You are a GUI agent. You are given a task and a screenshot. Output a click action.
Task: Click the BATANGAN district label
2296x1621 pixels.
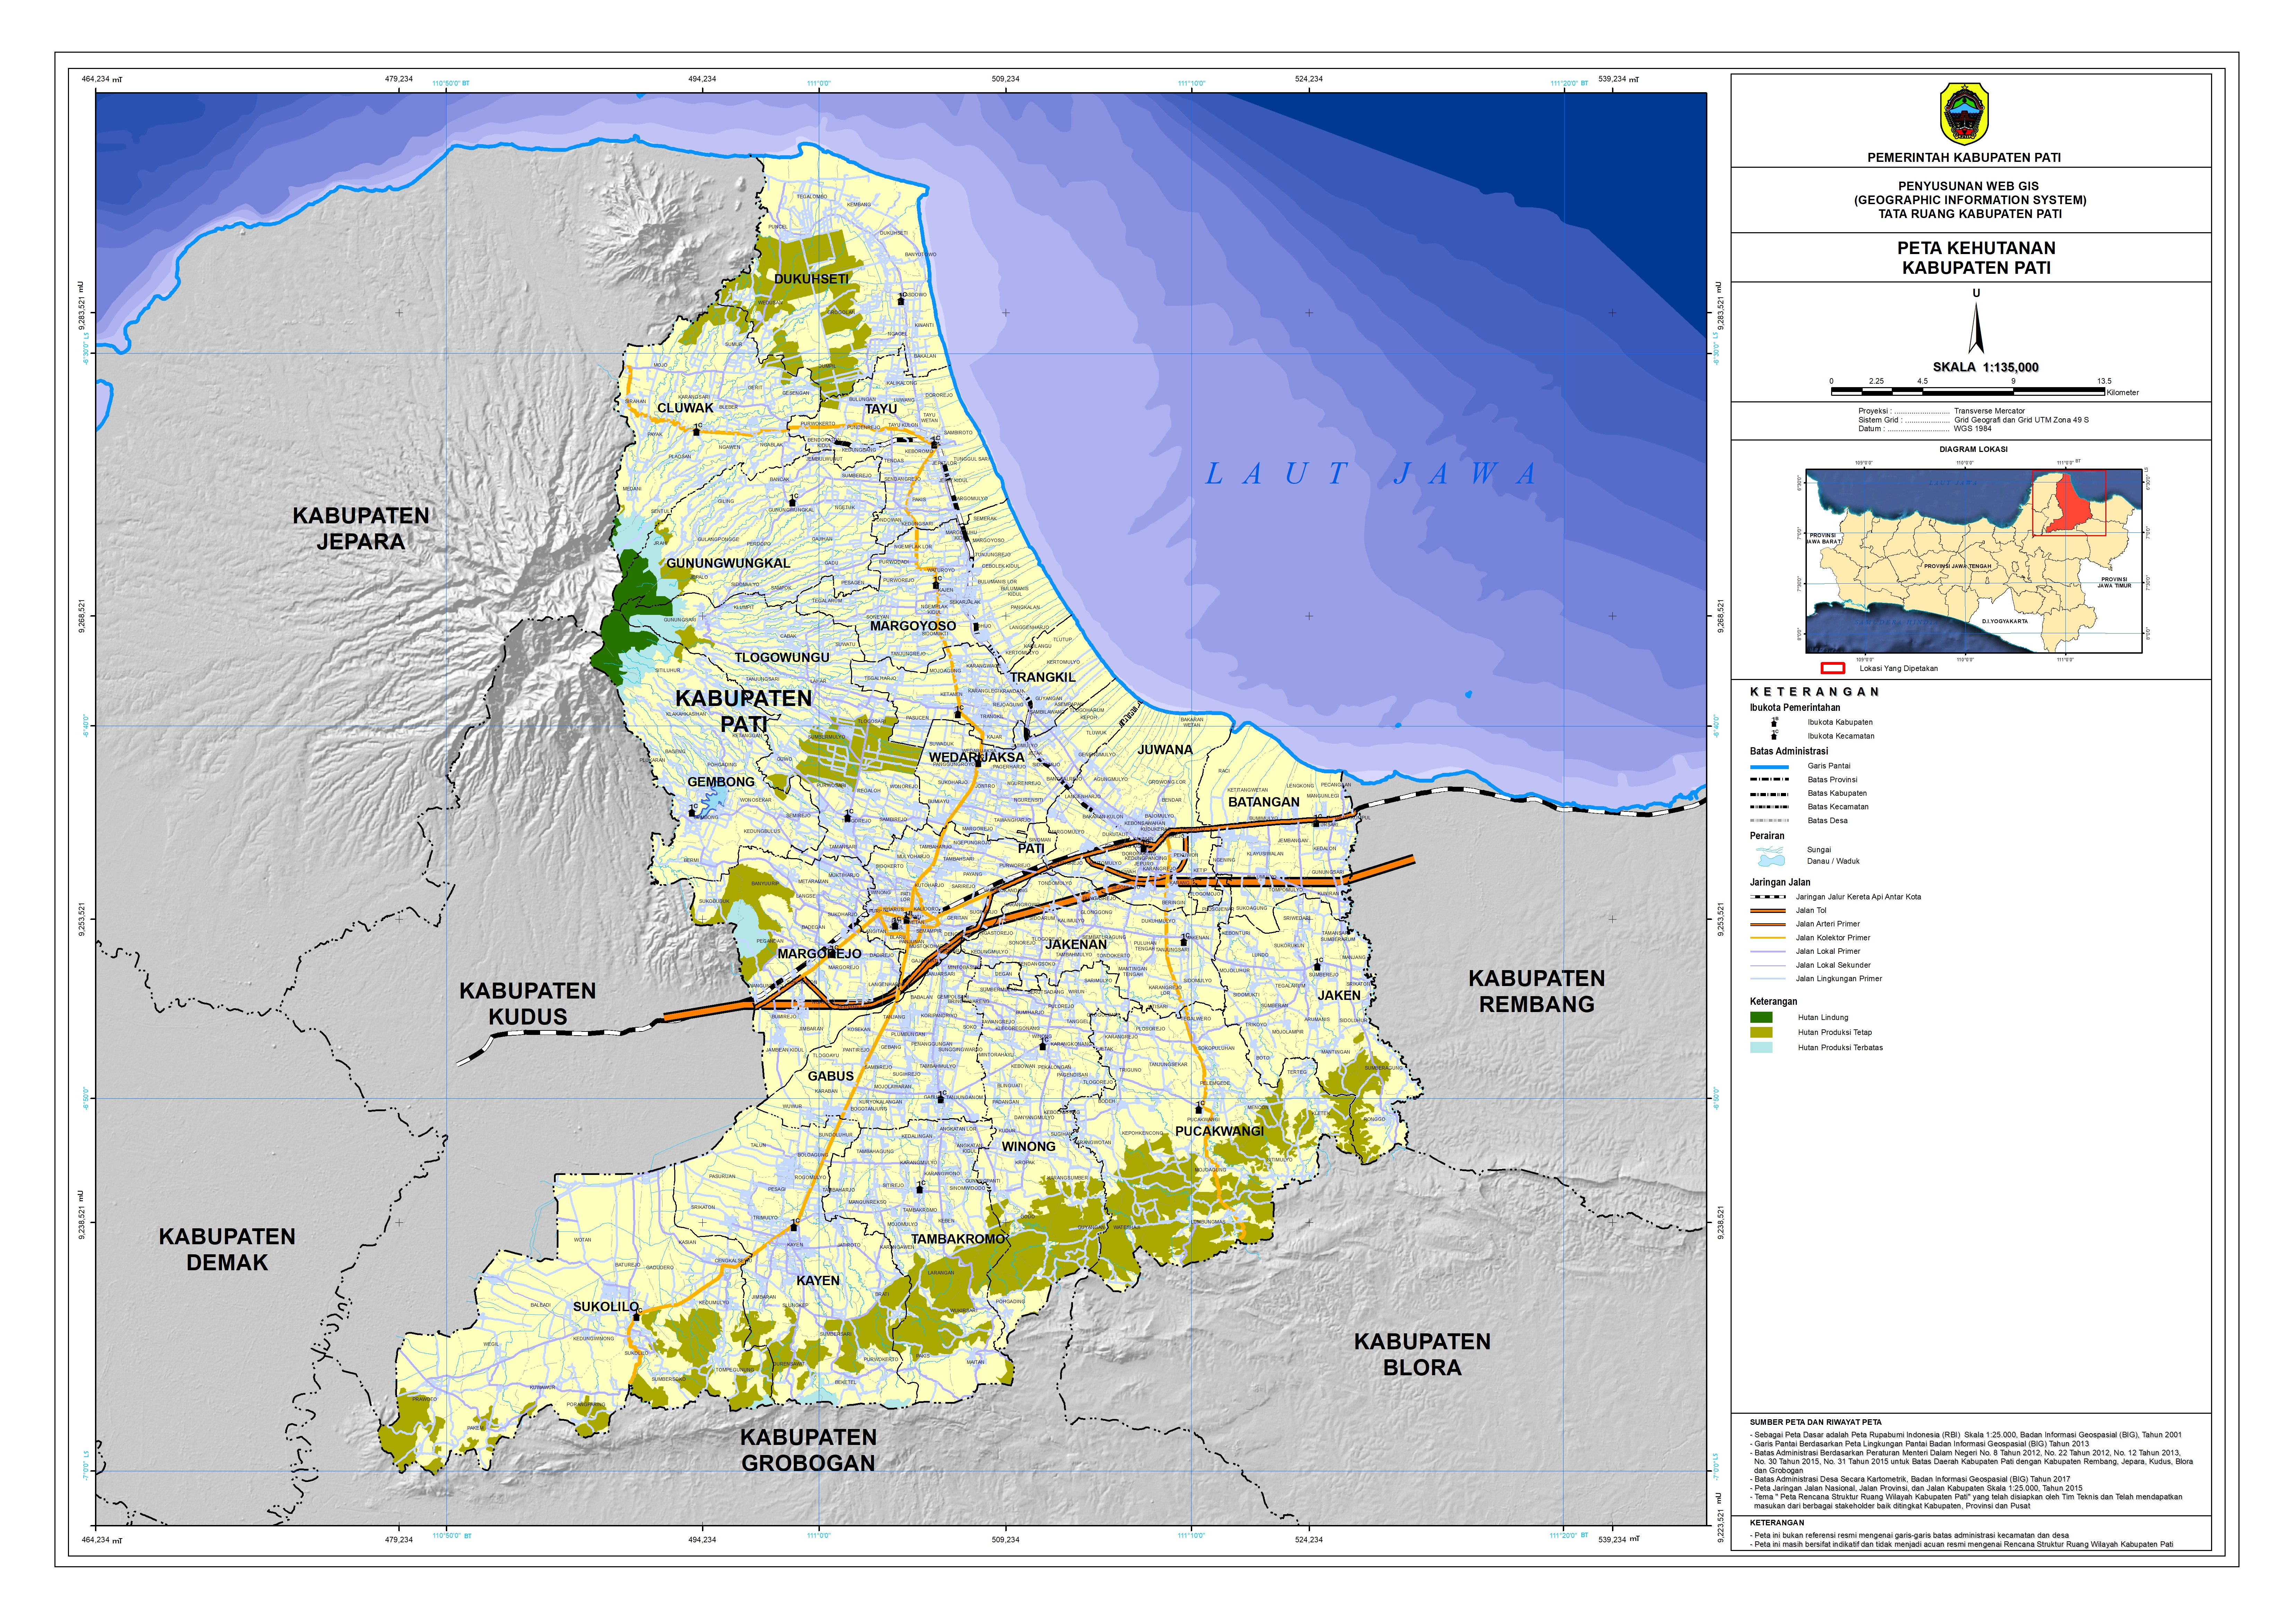(x=1264, y=802)
